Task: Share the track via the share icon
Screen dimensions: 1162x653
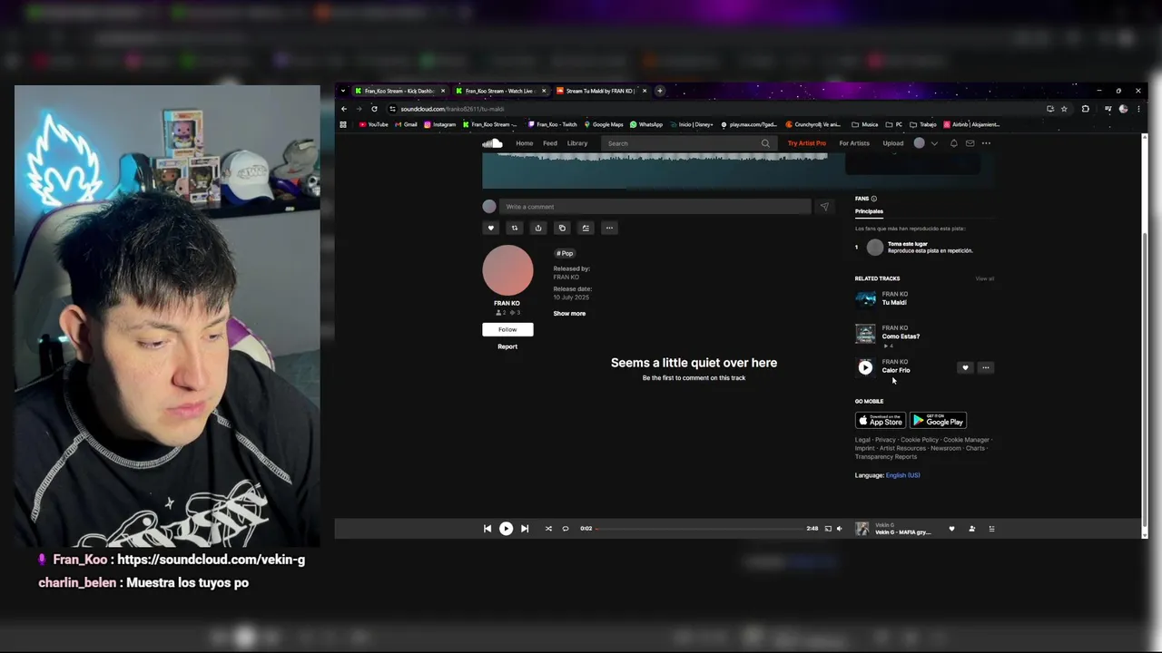Action: 538,228
